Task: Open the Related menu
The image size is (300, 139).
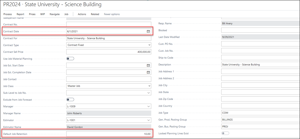Action: pyautogui.click(x=95, y=14)
